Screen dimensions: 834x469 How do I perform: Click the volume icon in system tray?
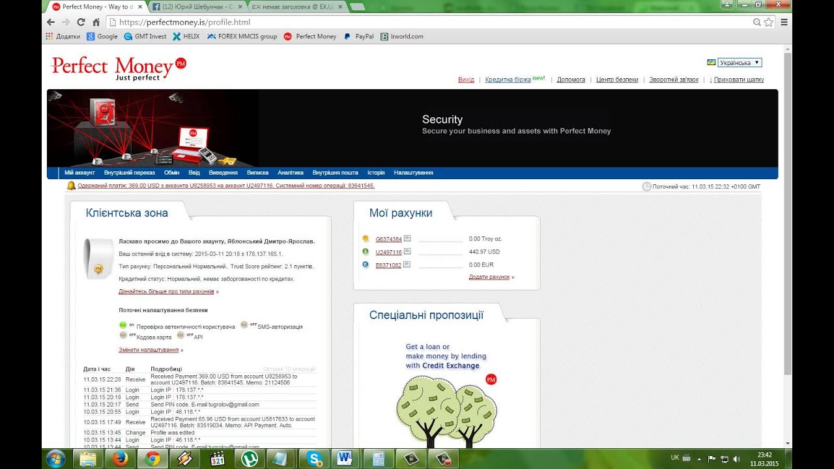tap(736, 459)
